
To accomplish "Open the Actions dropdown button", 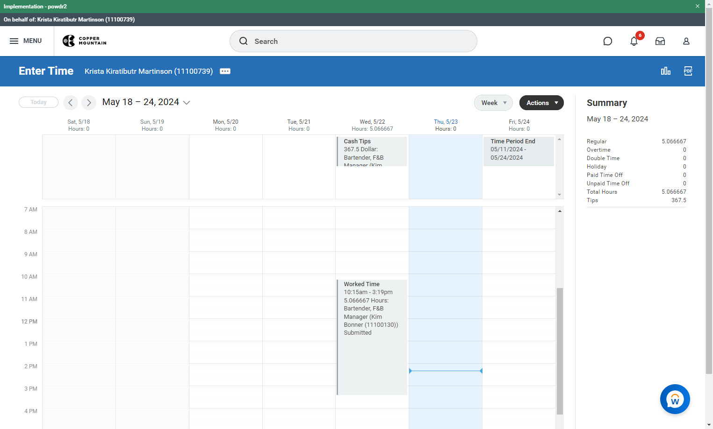I will tap(541, 103).
